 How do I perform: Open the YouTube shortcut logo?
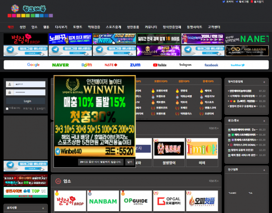(159, 65)
